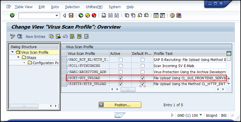Open the Table View menu
This screenshot has width=241, height=122.
[23, 7]
